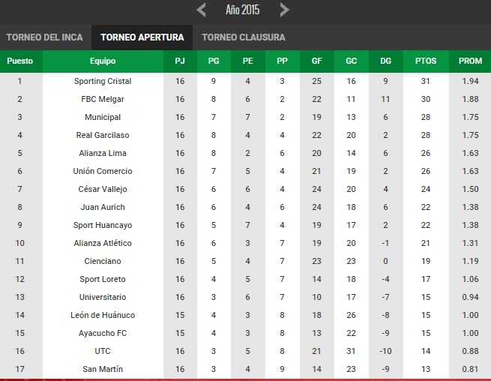Switch to the Torneo Clausura tab
Image resolution: width=491 pixels, height=381 pixels.
[x=244, y=37]
